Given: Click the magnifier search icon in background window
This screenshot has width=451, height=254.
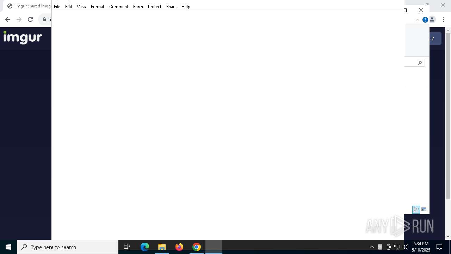Looking at the screenshot, I should pyautogui.click(x=420, y=63).
